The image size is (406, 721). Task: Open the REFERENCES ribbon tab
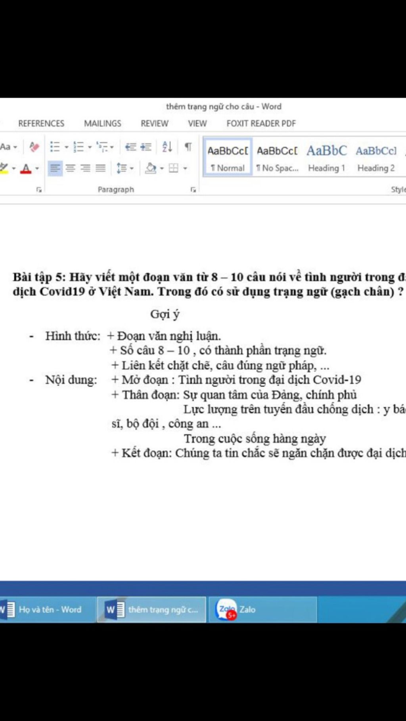coord(41,124)
